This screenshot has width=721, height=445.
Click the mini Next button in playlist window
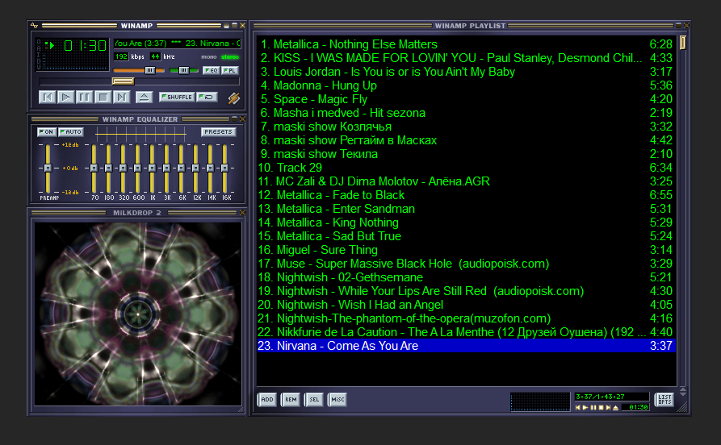[x=608, y=407]
